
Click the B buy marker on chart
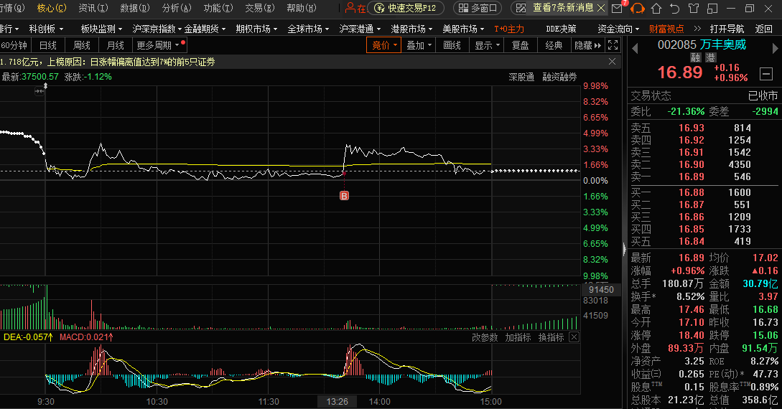pos(344,196)
